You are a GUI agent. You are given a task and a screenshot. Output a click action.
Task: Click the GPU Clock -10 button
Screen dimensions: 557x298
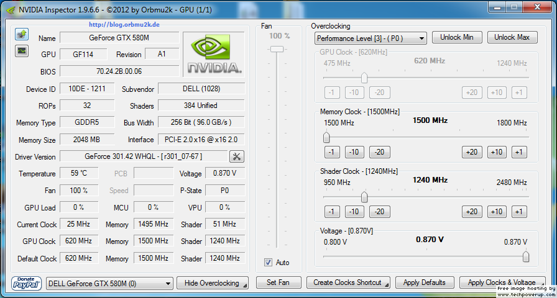[x=354, y=93]
